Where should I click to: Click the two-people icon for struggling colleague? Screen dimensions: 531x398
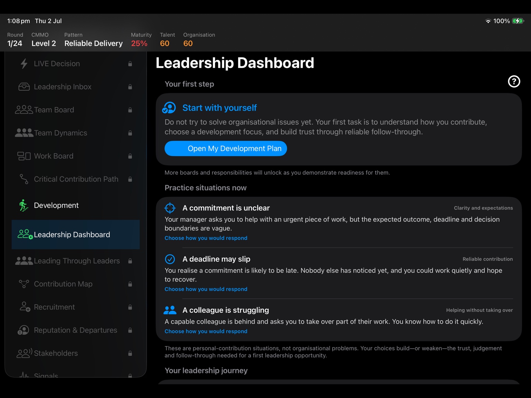tap(170, 310)
